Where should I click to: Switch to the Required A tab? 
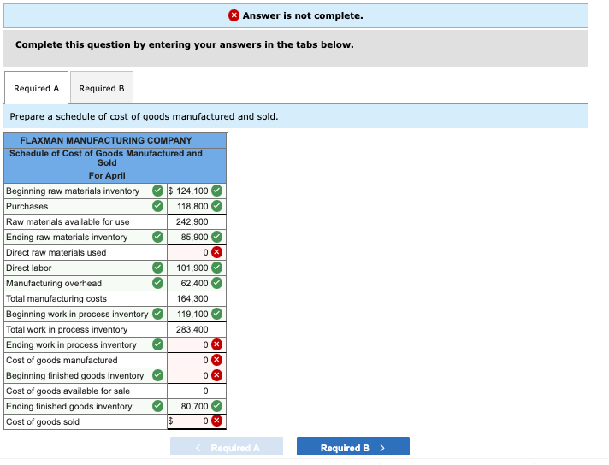[x=36, y=88]
